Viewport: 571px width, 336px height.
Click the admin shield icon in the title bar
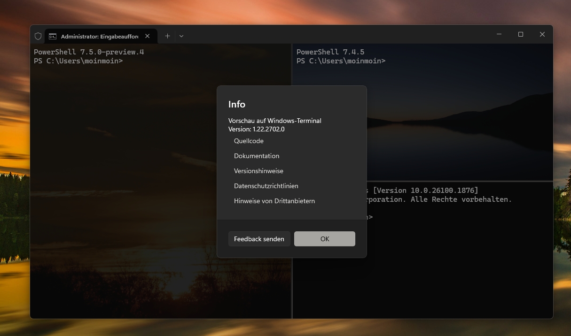[38, 36]
